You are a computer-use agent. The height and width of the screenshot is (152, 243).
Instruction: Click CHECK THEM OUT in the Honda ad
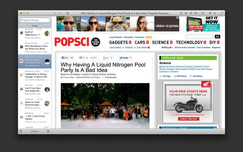189,119
